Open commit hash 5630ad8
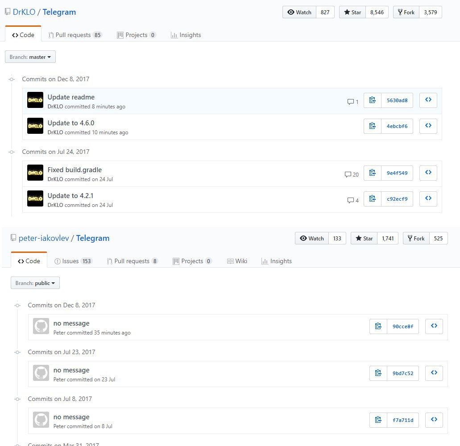 click(x=397, y=100)
